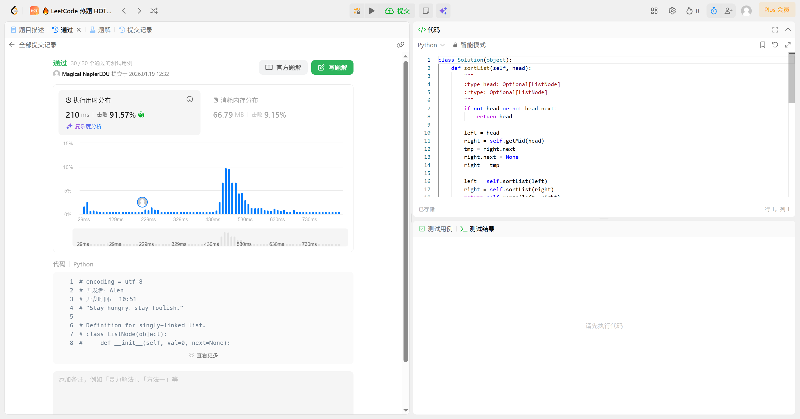Click the AI sparkle assistant icon

(443, 11)
